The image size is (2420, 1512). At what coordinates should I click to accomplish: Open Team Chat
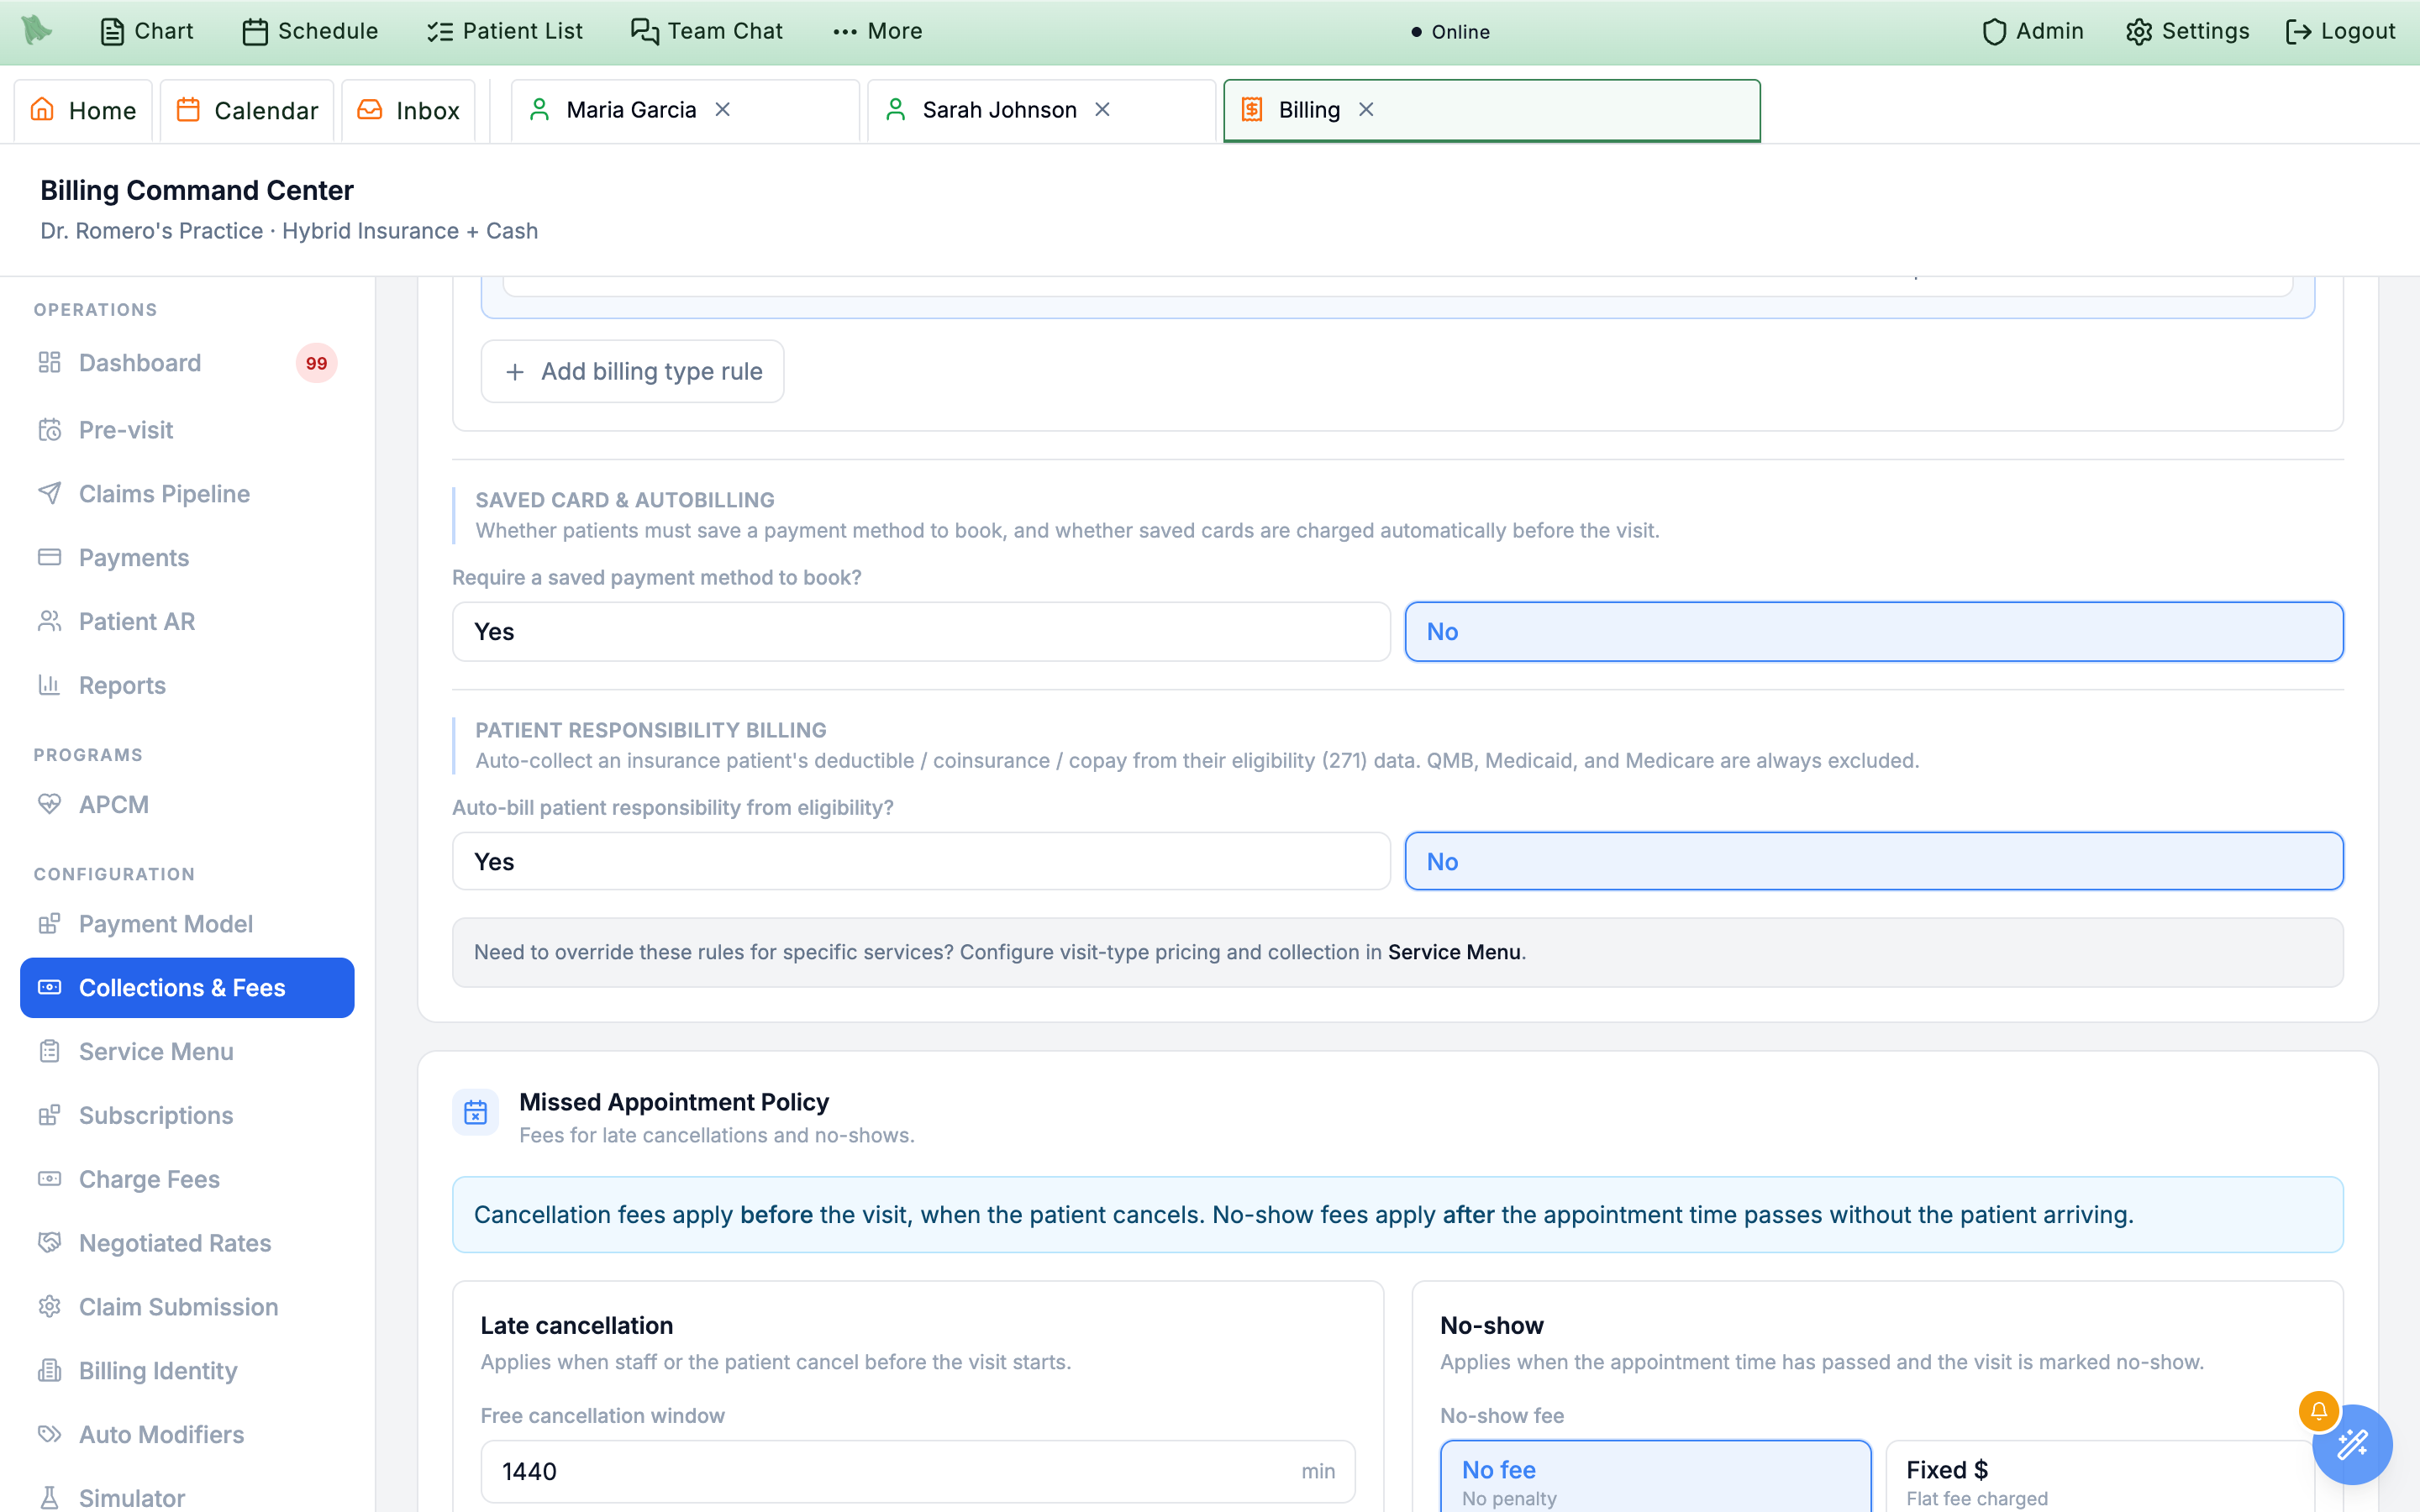(x=707, y=31)
